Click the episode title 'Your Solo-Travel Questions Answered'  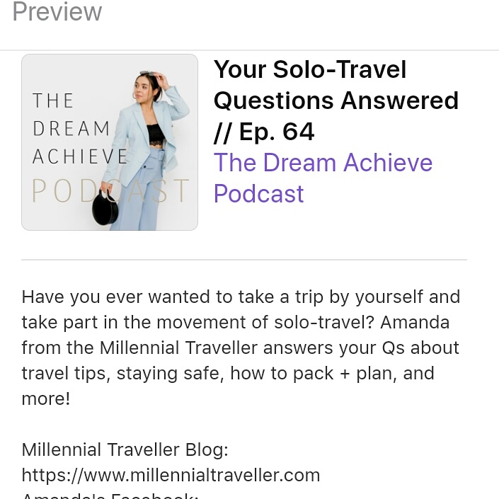coord(335,85)
